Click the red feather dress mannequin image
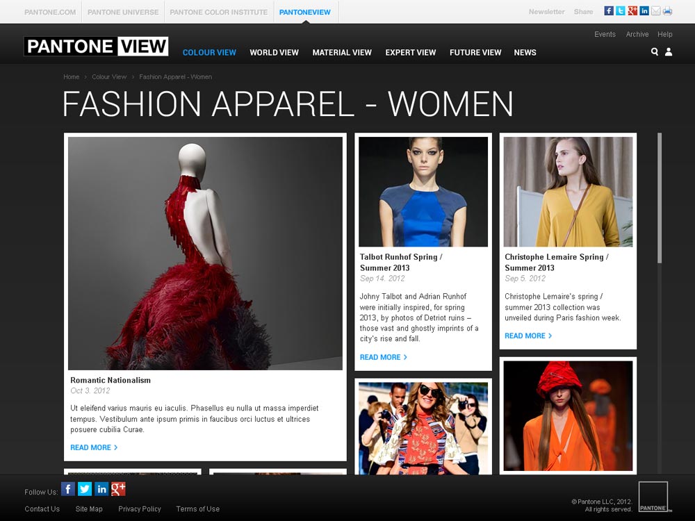Image resolution: width=695 pixels, height=521 pixels. click(205, 253)
